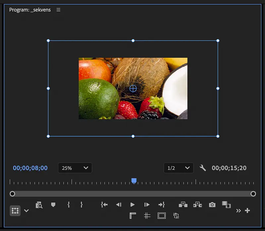Step forward one frame
Screen dimensions: 265x231
[x=147, y=205]
